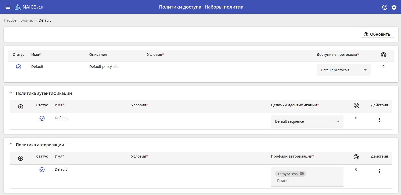Open the hamburger navigation menu
This screenshot has height=195, width=401.
point(8,7)
